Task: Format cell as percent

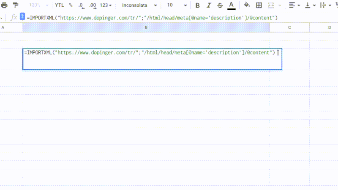Action: coord(71,5)
